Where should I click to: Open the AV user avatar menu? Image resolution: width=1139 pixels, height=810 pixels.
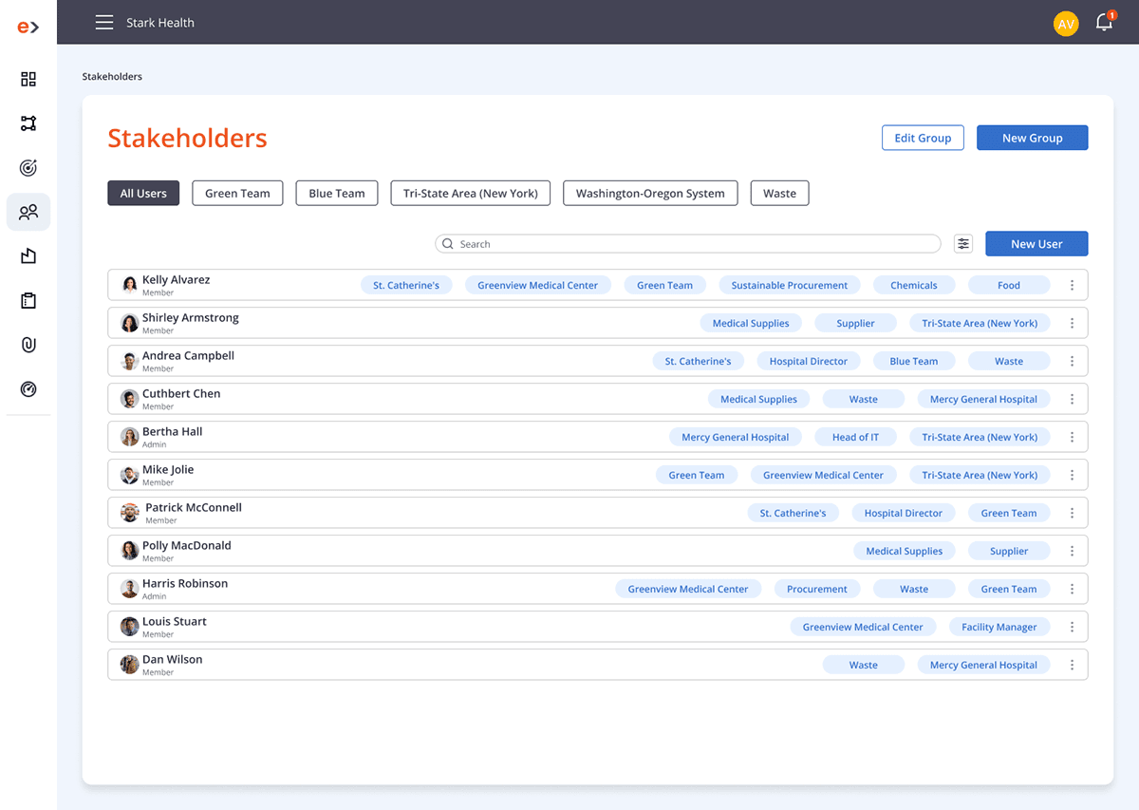pos(1066,24)
